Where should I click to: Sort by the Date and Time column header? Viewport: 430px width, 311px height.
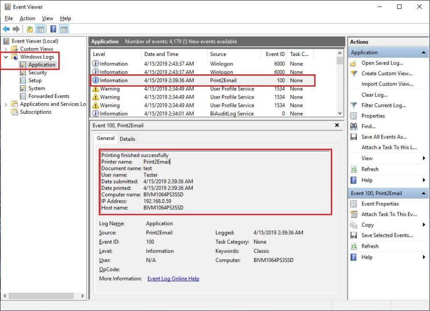[174, 54]
